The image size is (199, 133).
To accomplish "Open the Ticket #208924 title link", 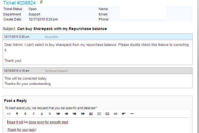I will (x=19, y=3).
